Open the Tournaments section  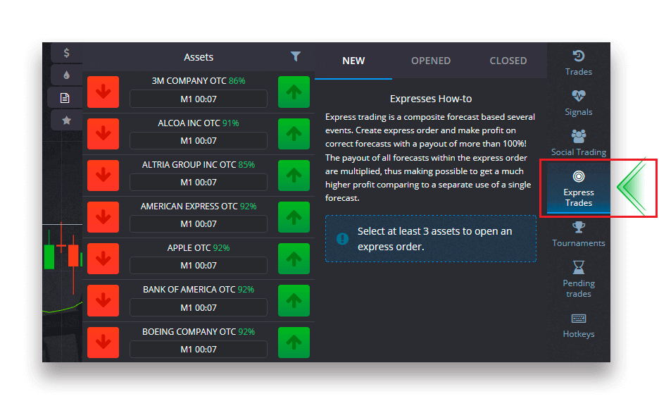[x=578, y=233]
